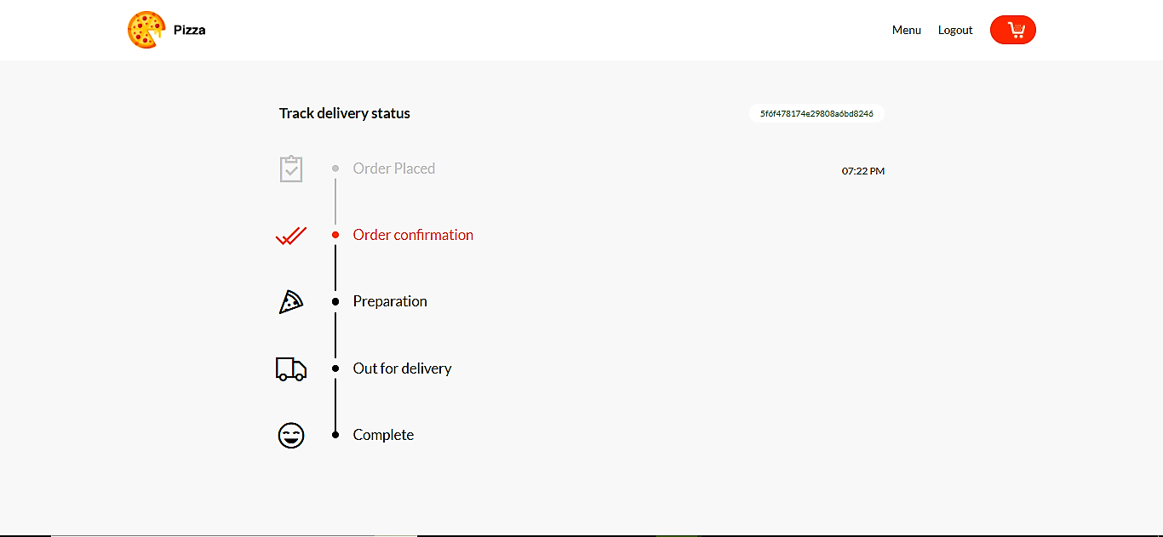The height and width of the screenshot is (537, 1163).
Task: Click the Order confirmation status label
Action: [x=413, y=235]
